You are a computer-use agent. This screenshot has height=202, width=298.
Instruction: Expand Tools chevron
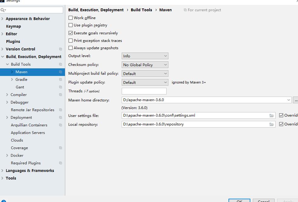click(x=2, y=178)
